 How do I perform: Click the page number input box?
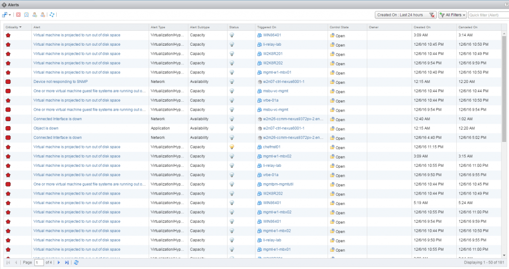pos(39,263)
